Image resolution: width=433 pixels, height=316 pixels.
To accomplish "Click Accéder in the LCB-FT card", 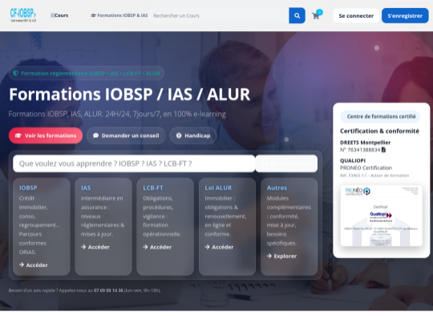I will click(x=157, y=247).
